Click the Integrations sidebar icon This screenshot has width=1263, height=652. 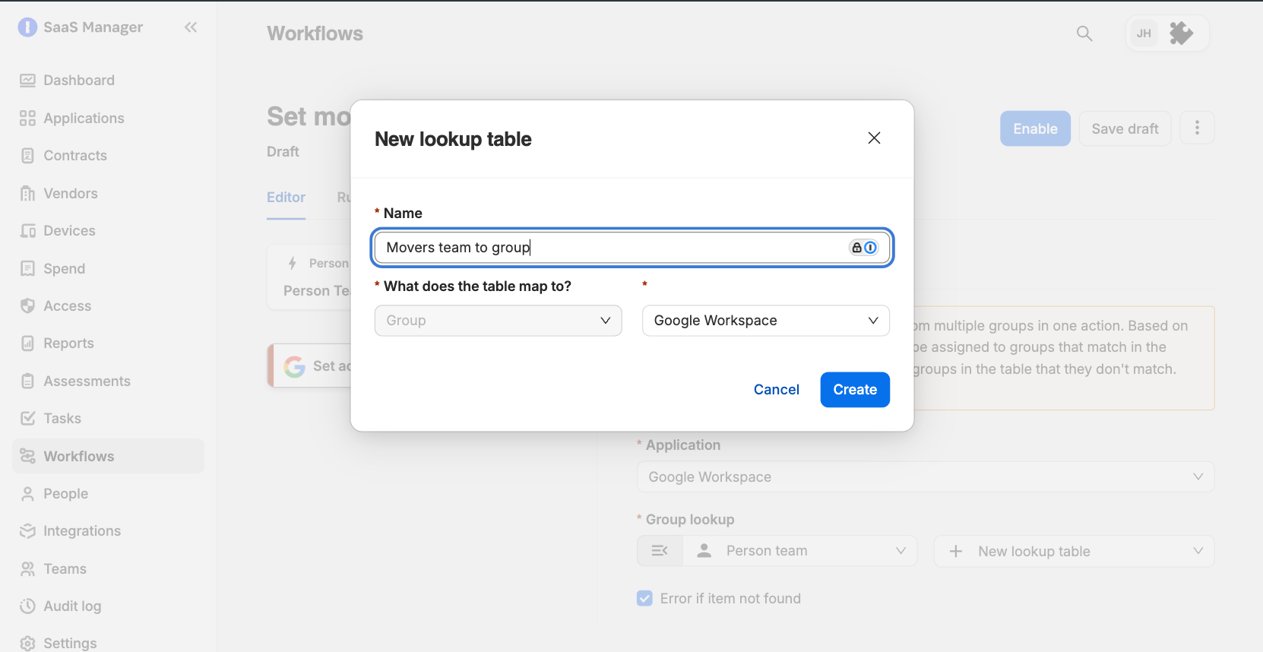[x=27, y=531]
